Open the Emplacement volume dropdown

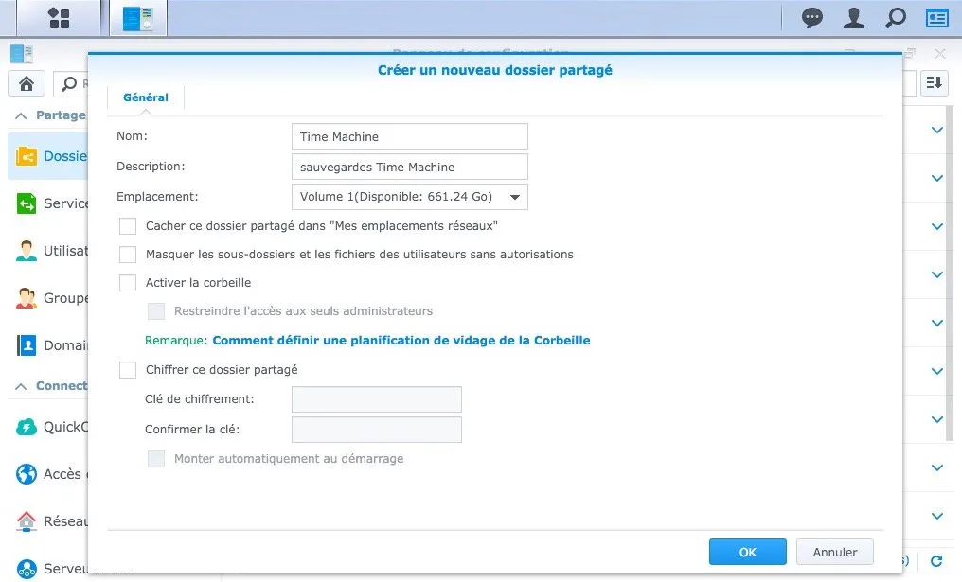click(x=409, y=197)
